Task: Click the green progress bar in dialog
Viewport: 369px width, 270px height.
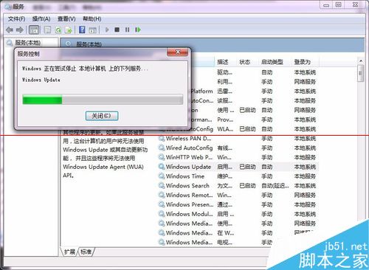Action: 42,100
